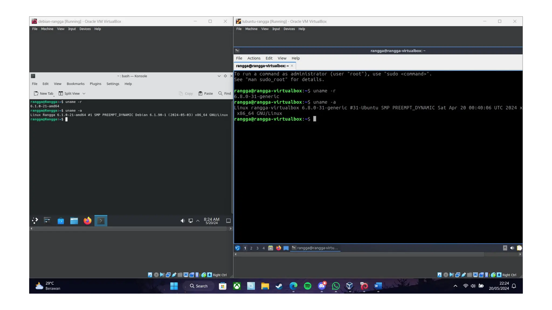Click the Debian VM horizontal scrollbar
Screen dimensions: 552x310
click(131, 228)
